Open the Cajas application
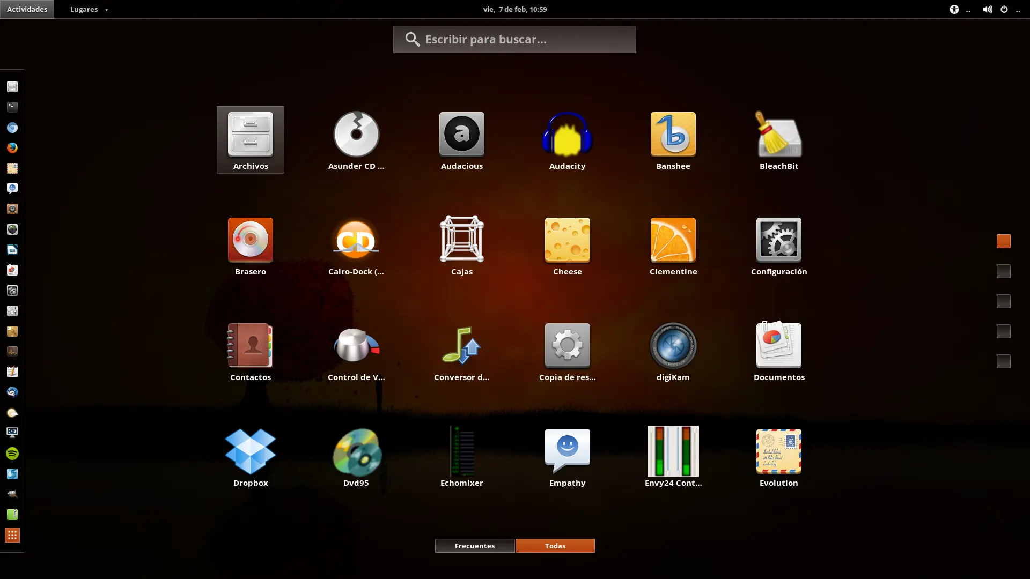Image resolution: width=1030 pixels, height=579 pixels. click(462, 246)
